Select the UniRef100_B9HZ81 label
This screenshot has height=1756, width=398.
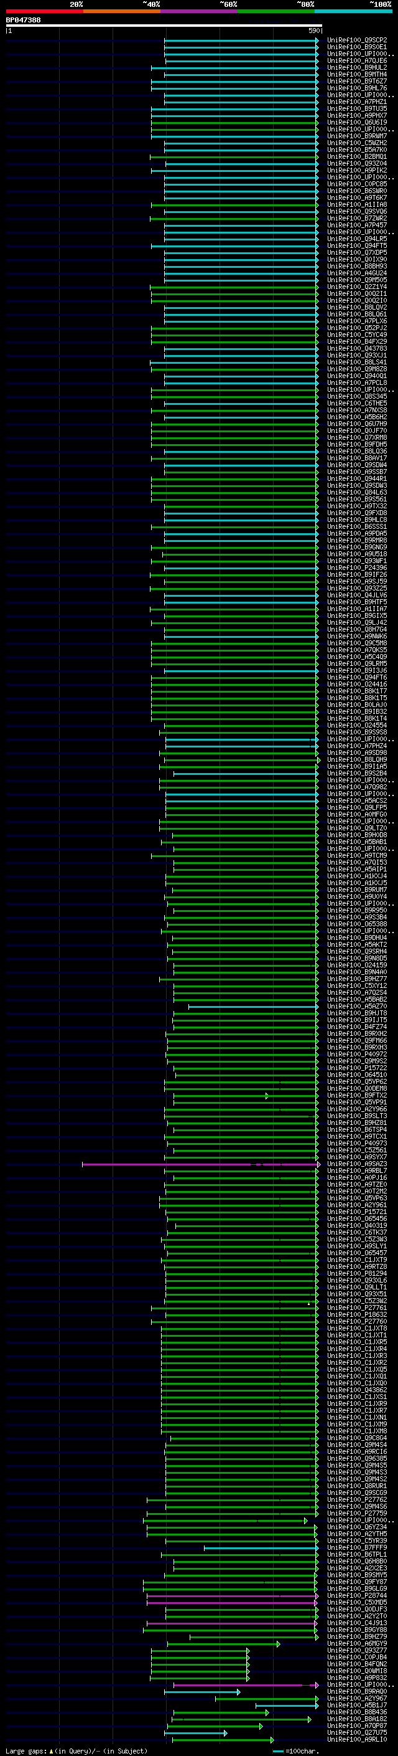click(x=356, y=1122)
